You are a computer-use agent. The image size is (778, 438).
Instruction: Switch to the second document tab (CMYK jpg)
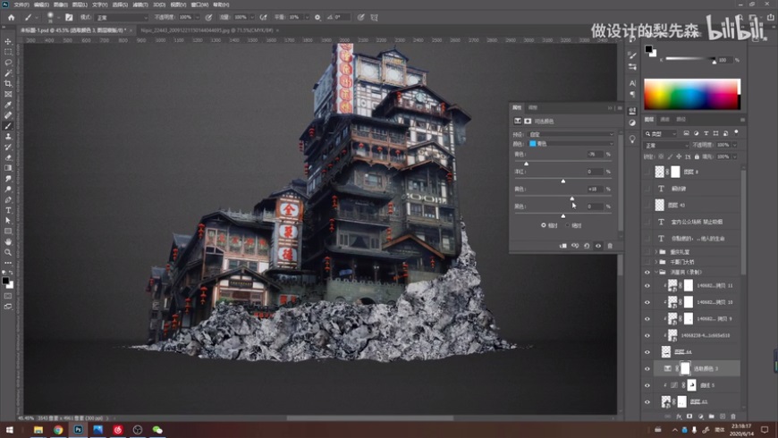pos(207,29)
